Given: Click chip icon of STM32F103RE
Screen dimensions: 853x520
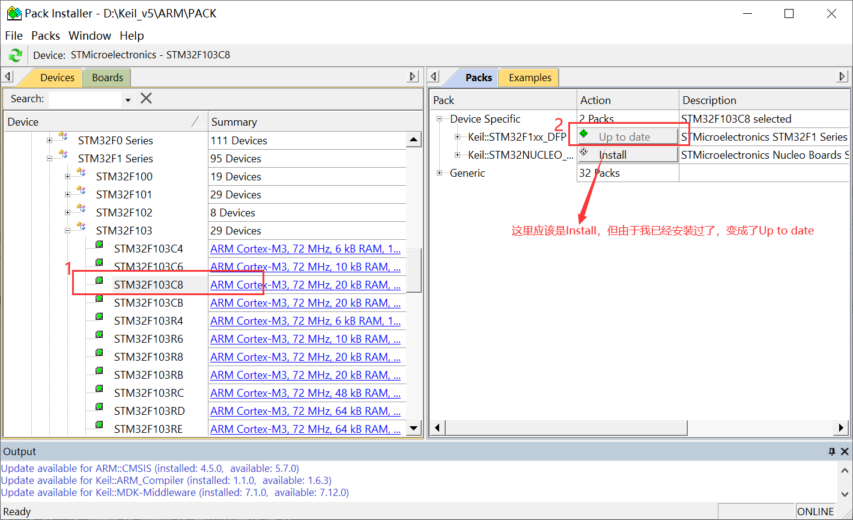Looking at the screenshot, I should click(x=99, y=425).
